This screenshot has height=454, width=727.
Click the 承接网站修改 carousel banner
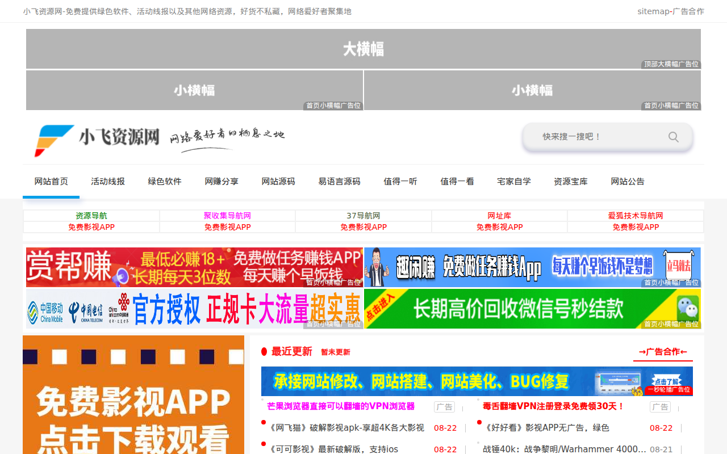tap(477, 381)
